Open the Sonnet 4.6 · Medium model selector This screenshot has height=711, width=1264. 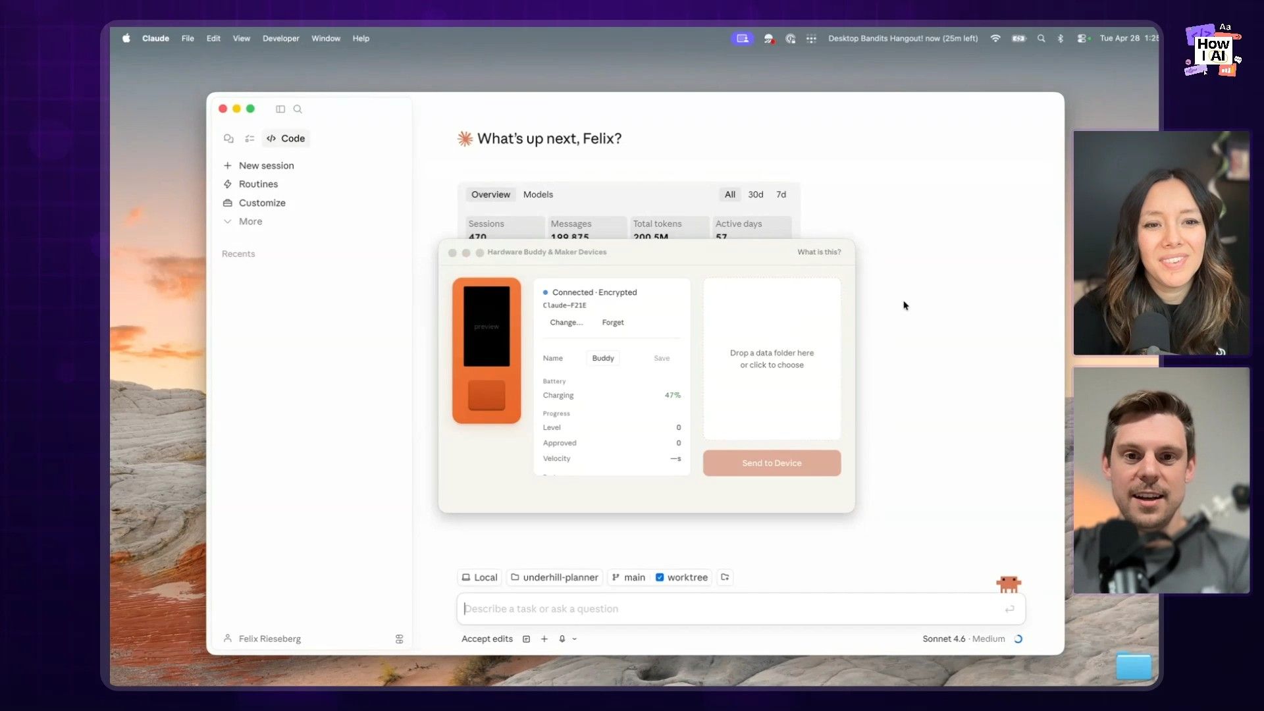(963, 639)
